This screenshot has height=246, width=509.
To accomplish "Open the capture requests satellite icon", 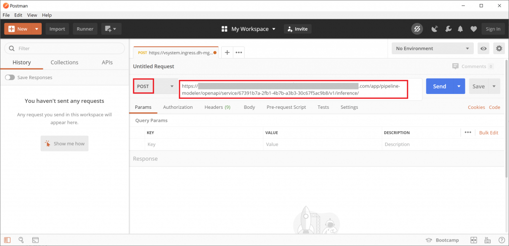I will click(434, 29).
